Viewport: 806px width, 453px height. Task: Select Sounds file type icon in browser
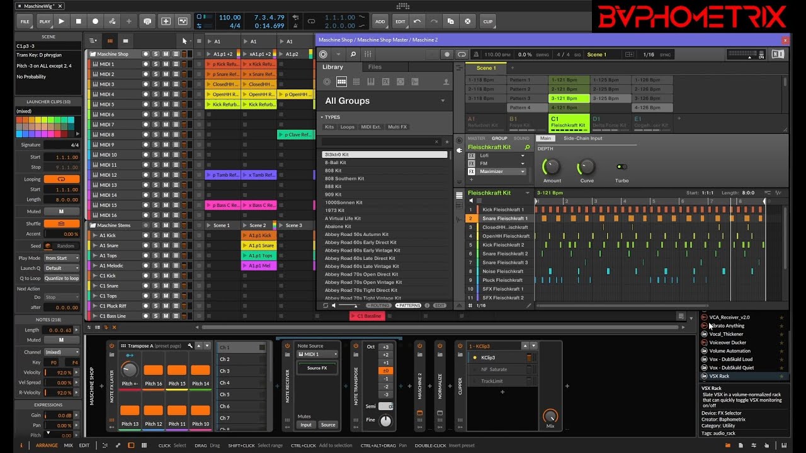click(356, 82)
